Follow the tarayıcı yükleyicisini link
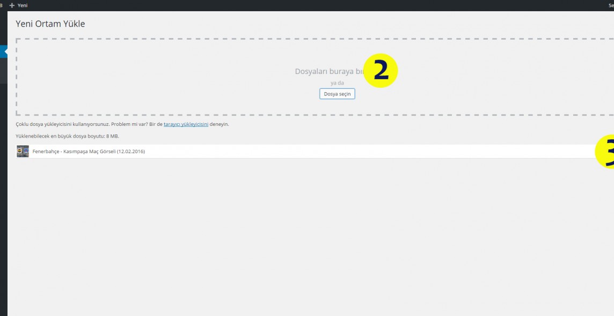This screenshot has height=316, width=614. pyautogui.click(x=186, y=124)
